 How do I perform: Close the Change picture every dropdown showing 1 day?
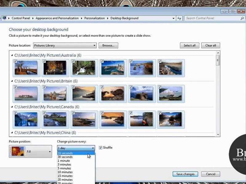(x=76, y=148)
